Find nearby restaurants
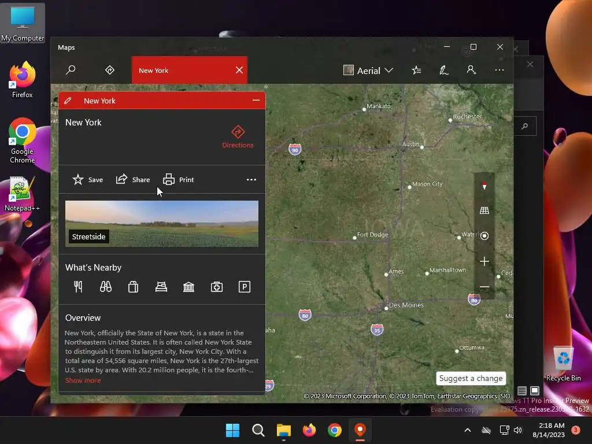The image size is (592, 444). click(x=78, y=287)
